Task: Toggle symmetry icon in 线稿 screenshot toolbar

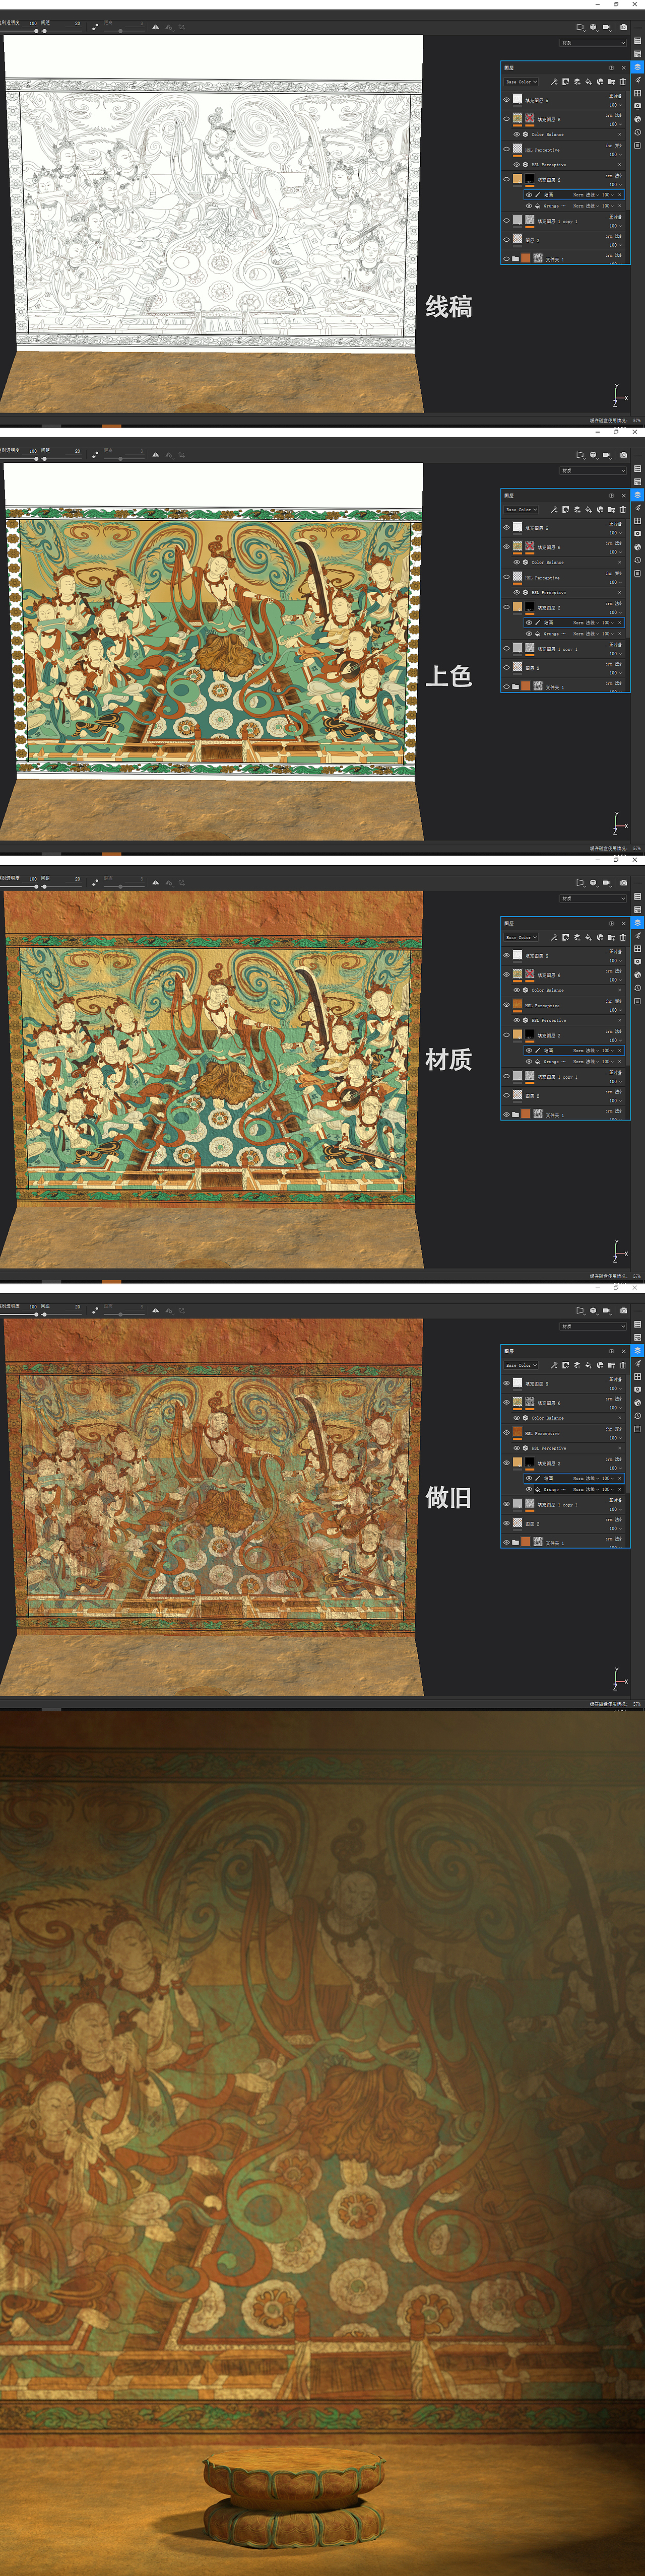Action: [155, 27]
